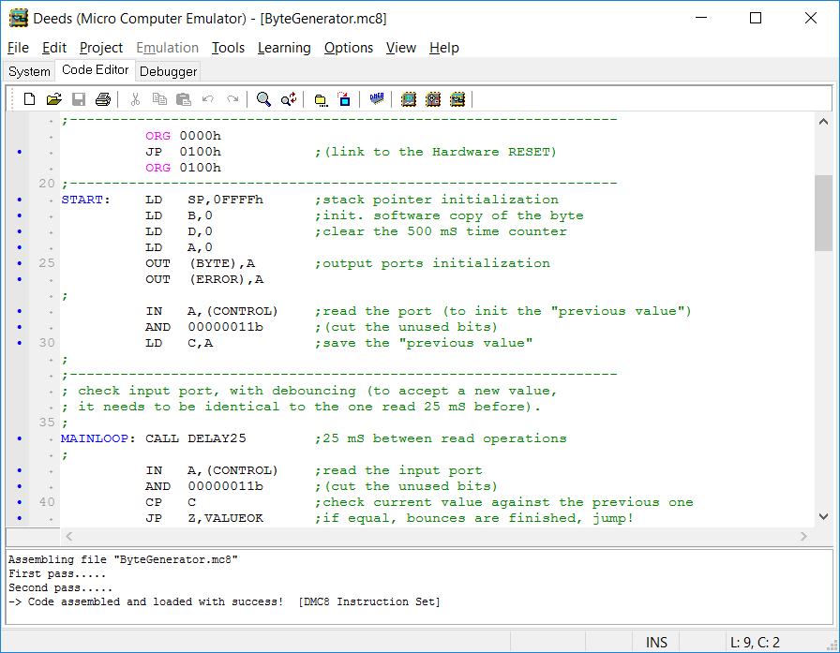The width and height of the screenshot is (840, 653).
Task: Paste from clipboard using the clipboard icon
Action: [184, 99]
